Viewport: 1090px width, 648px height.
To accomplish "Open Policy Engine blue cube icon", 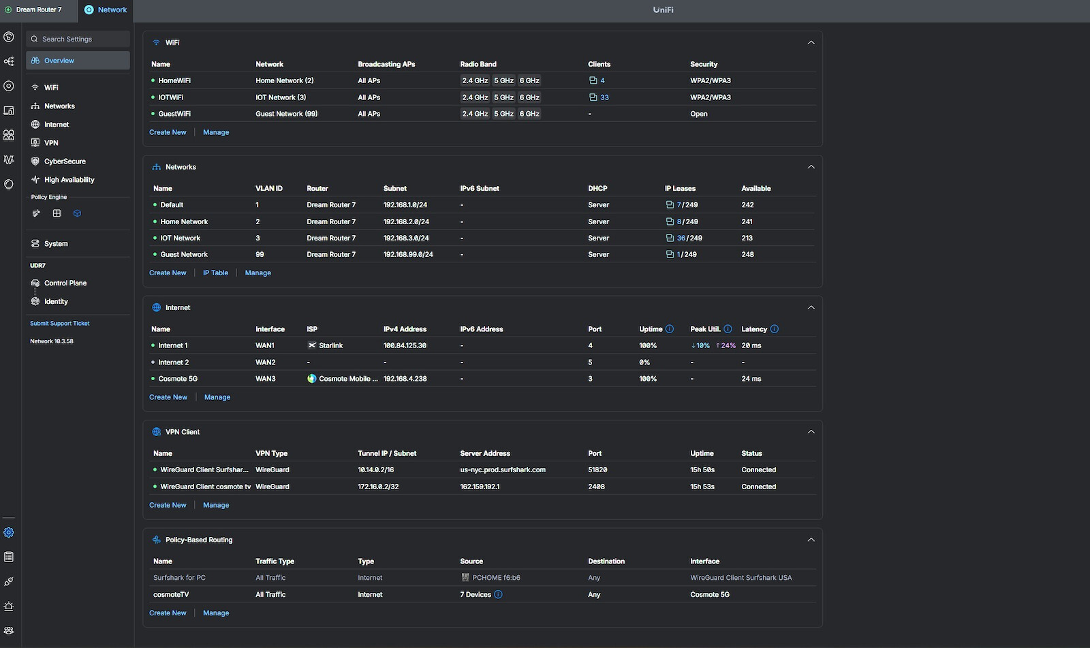I will coord(77,213).
